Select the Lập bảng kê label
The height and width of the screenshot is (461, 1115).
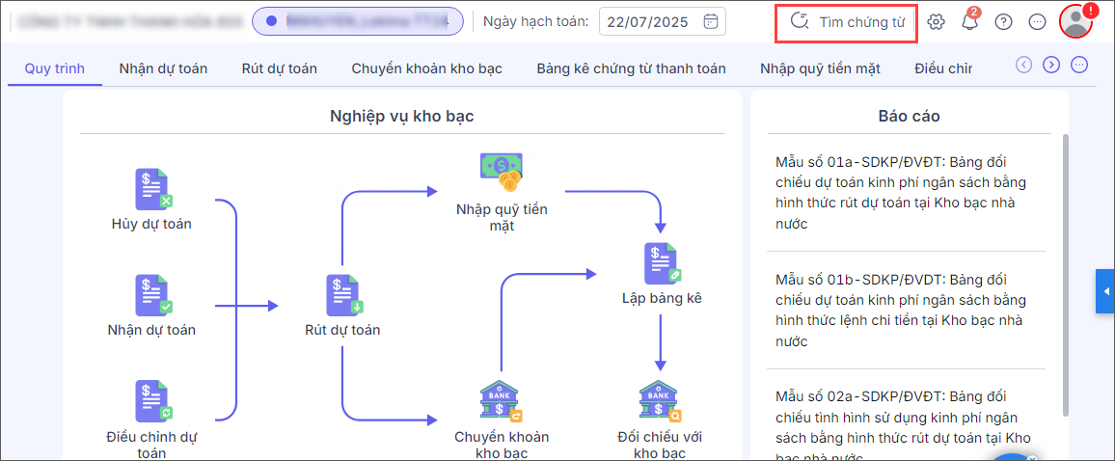662,298
